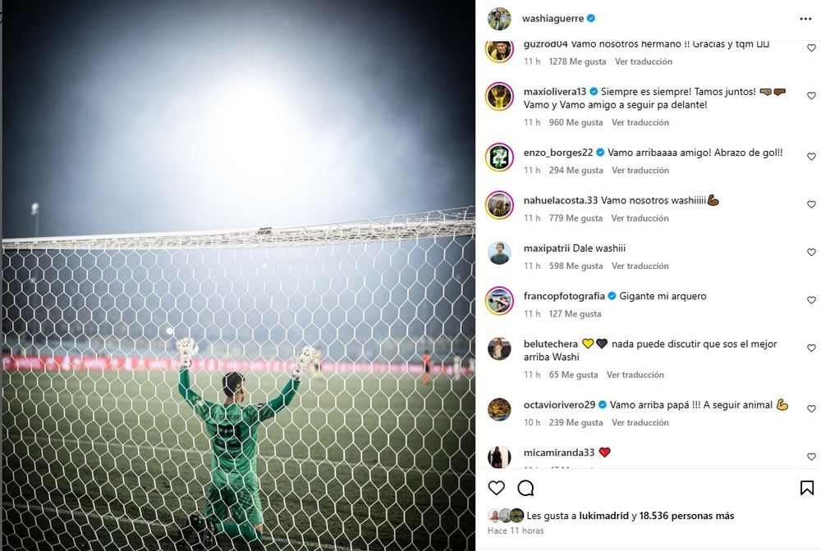Open lukimadrid's profile from likes line

(603, 516)
